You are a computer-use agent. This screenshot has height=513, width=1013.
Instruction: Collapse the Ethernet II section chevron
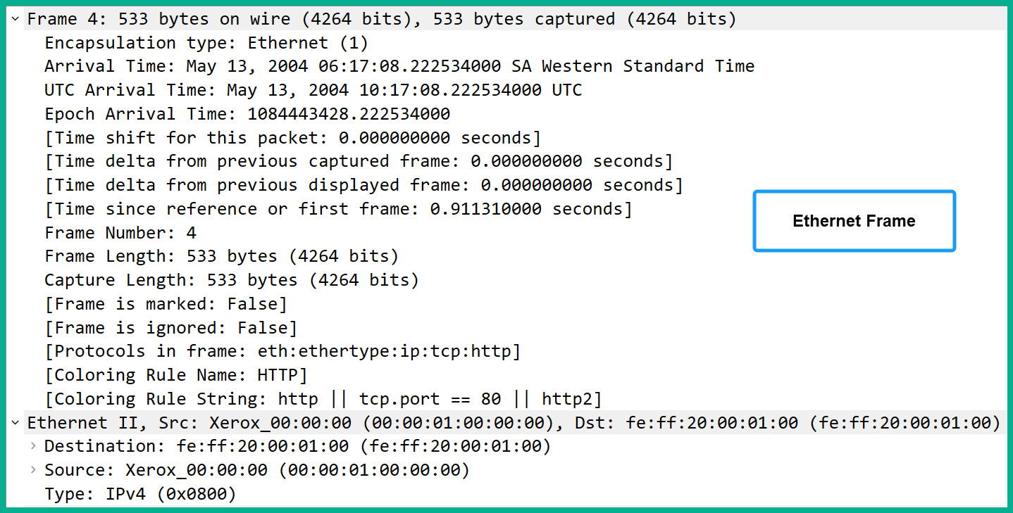pos(14,423)
